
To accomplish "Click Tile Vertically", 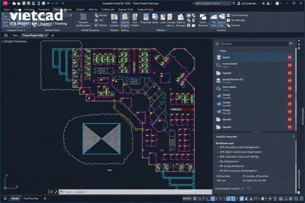I will (236, 20).
